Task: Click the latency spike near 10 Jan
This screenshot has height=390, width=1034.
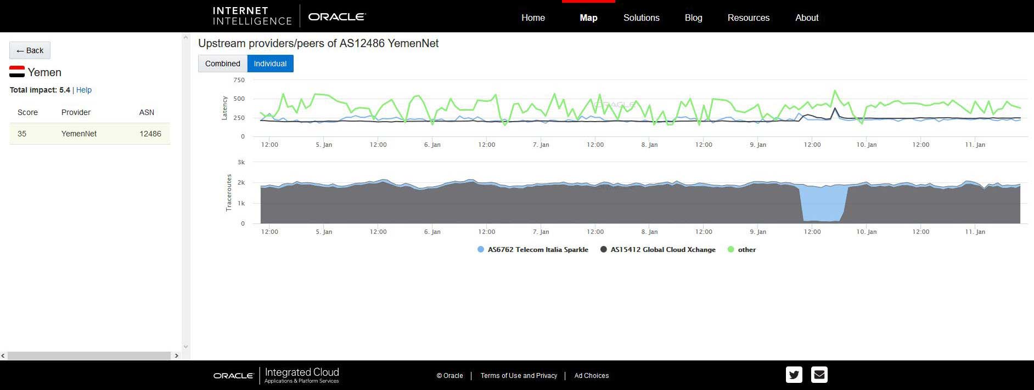Action: coord(835,92)
